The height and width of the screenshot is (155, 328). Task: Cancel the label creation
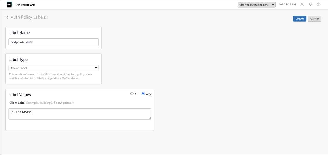pos(314,19)
